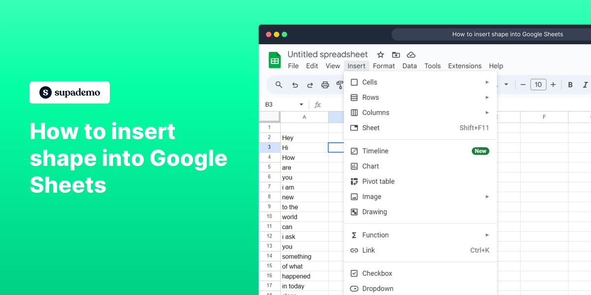The image size is (591, 295).
Task: Open the Extensions menu
Action: (x=464, y=65)
